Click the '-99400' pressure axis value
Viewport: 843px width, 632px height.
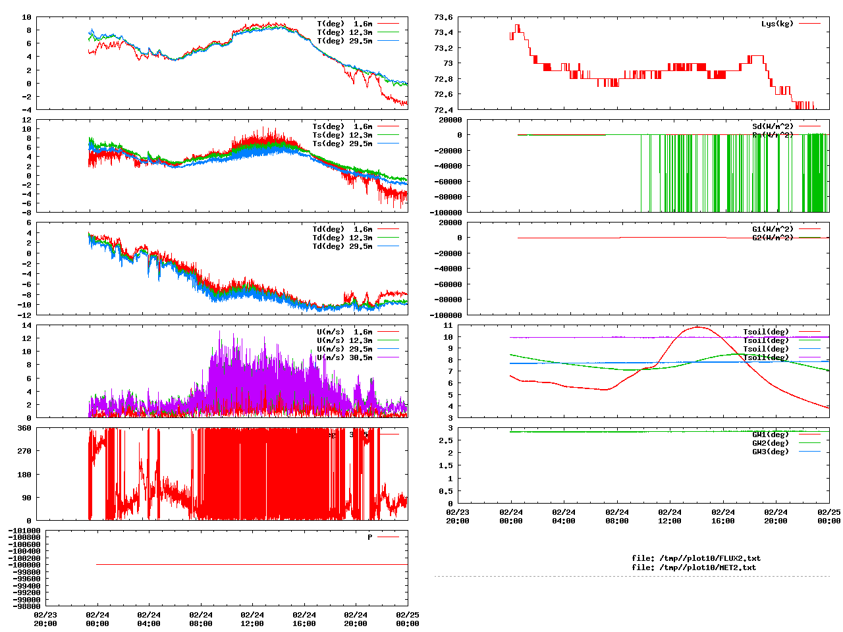click(27, 586)
